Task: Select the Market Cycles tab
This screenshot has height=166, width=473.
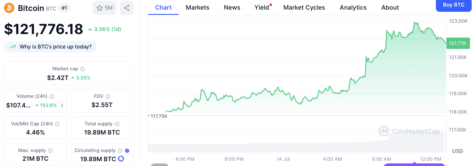Action: click(304, 7)
